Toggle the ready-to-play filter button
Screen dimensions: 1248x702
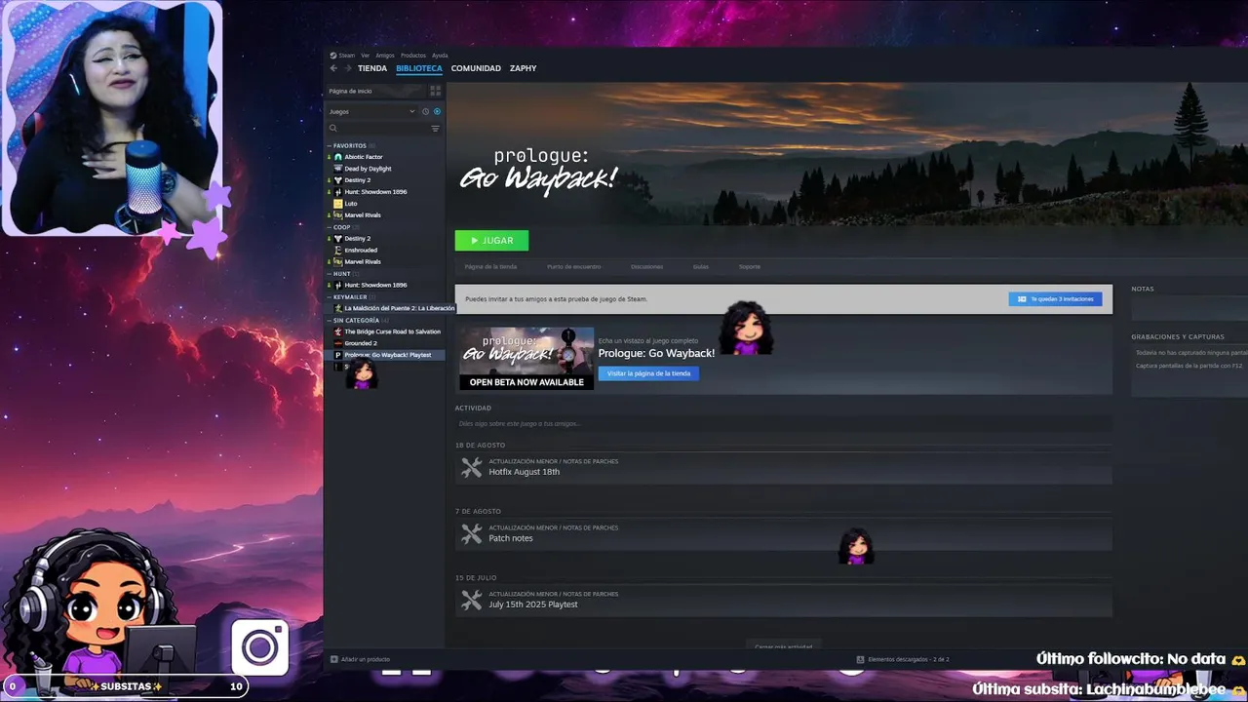437,111
